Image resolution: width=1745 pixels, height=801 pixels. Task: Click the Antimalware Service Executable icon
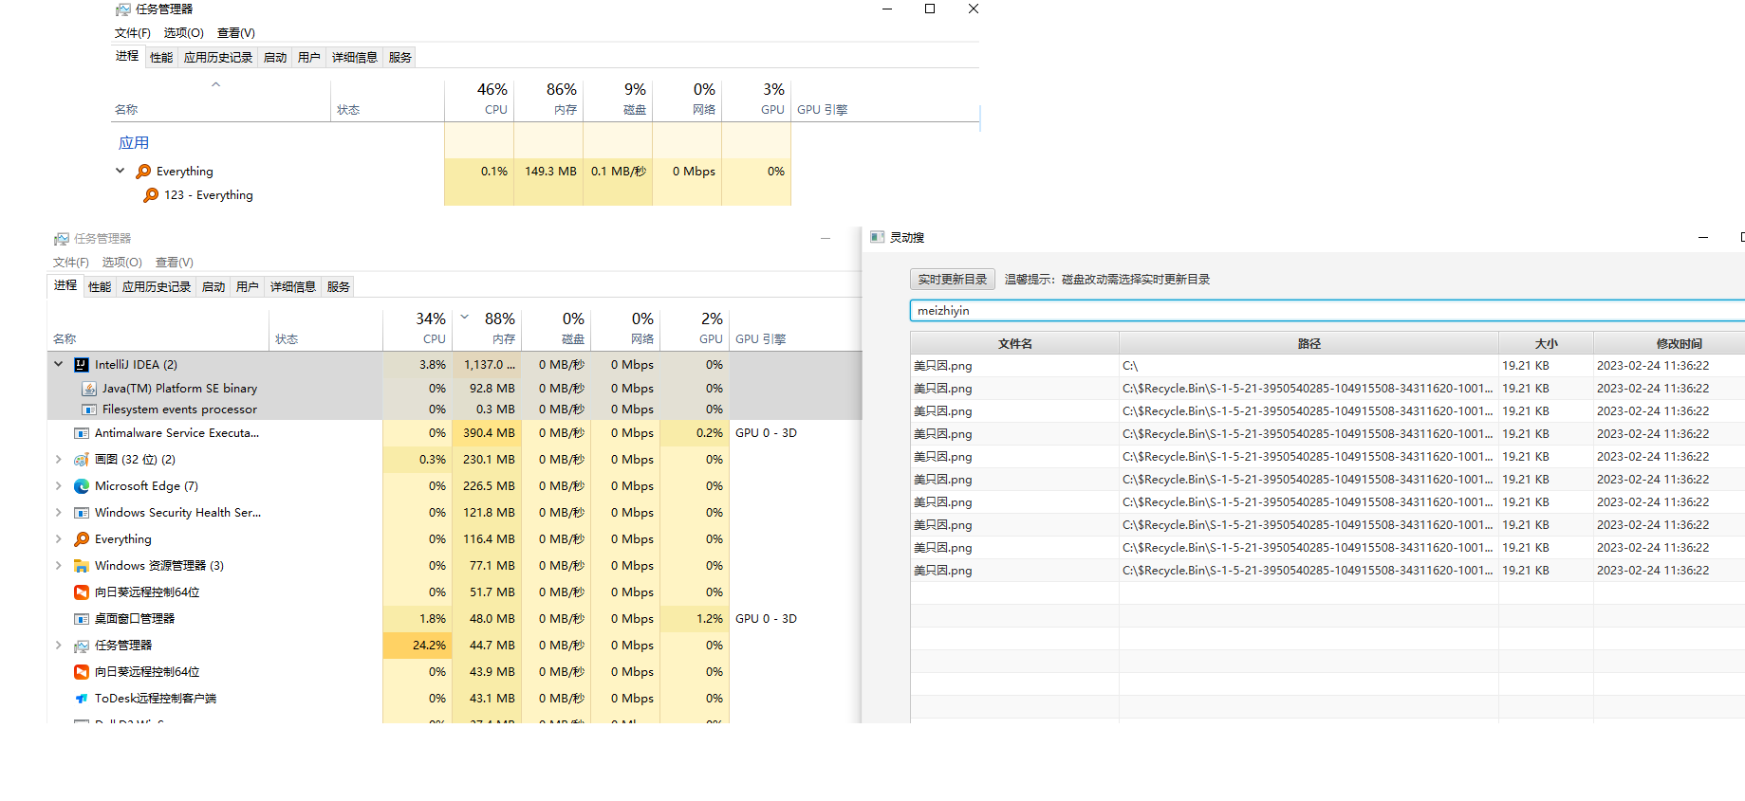point(82,433)
